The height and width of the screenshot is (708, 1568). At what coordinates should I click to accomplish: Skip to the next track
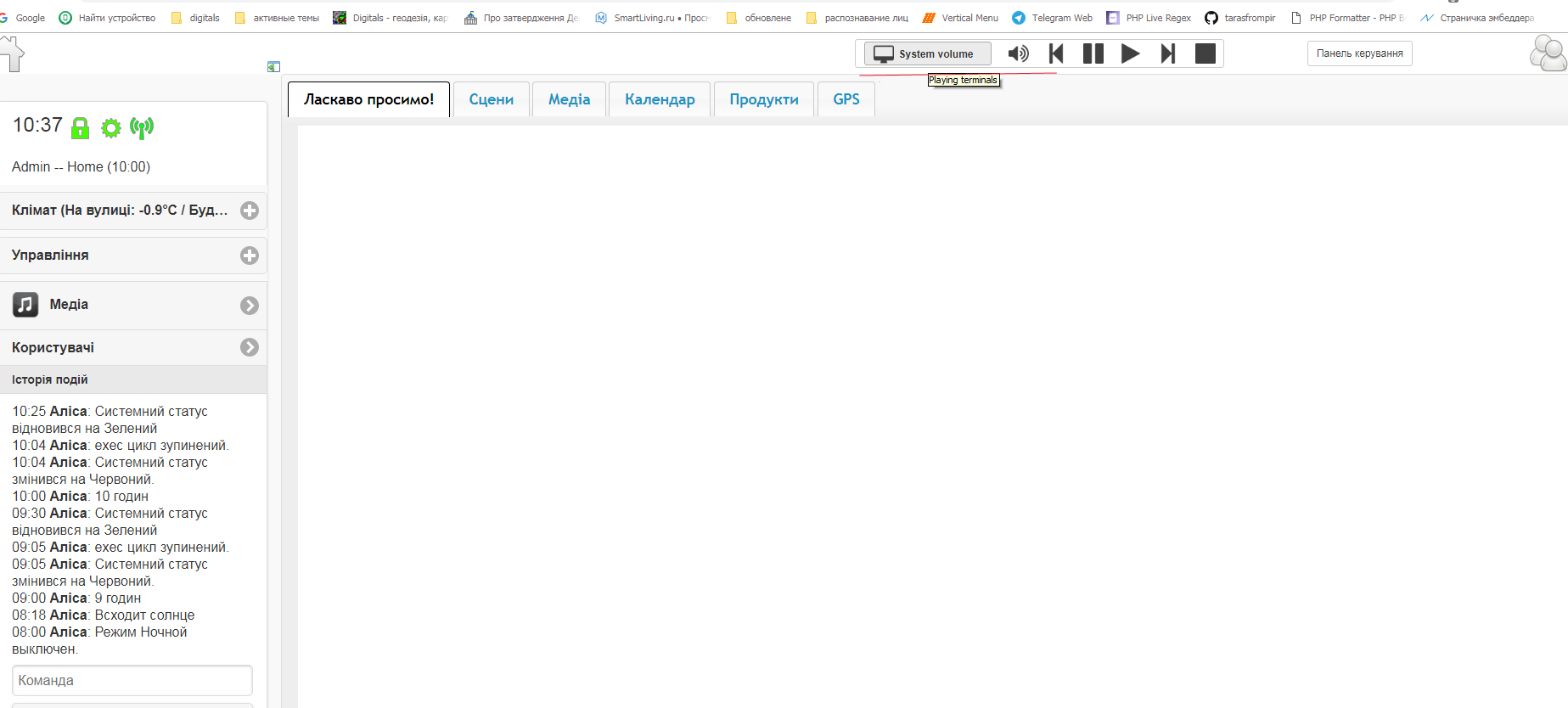click(x=1168, y=53)
